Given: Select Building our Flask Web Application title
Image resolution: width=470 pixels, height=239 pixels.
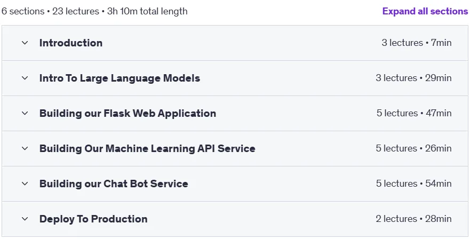Looking at the screenshot, I should point(128,113).
